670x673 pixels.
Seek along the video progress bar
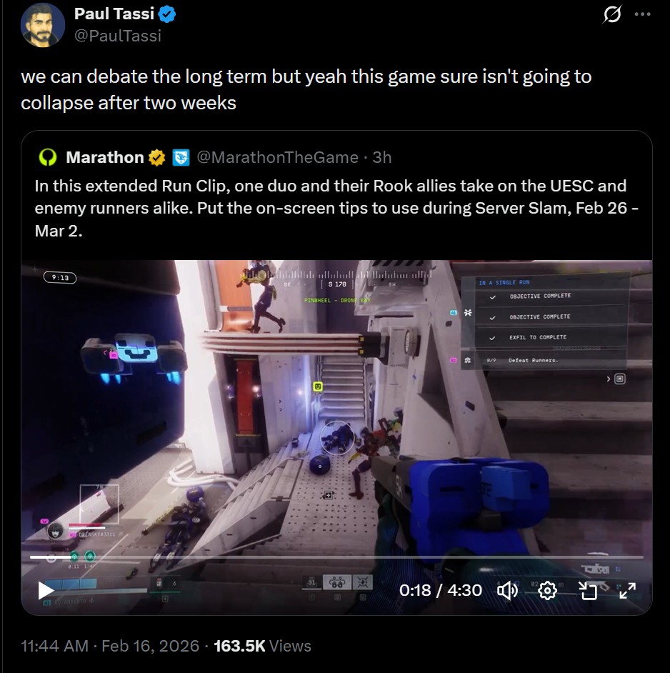coord(336,557)
